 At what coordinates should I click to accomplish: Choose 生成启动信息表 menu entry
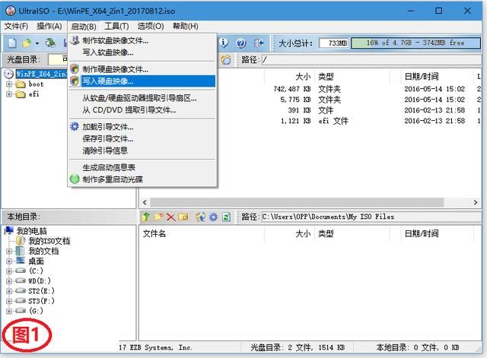142,167
